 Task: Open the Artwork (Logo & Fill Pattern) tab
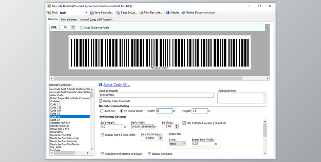tap(96, 20)
